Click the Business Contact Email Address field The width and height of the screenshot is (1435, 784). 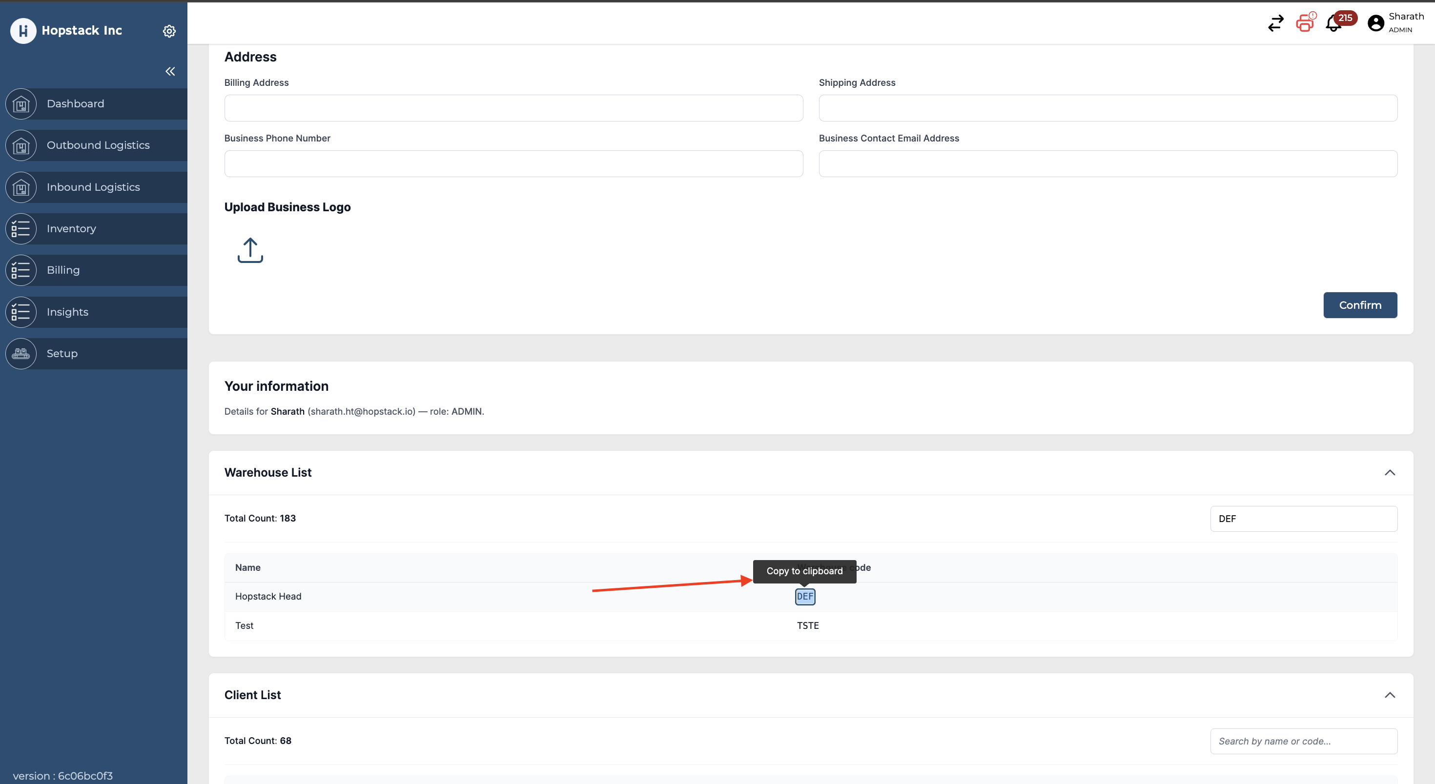click(x=1107, y=164)
